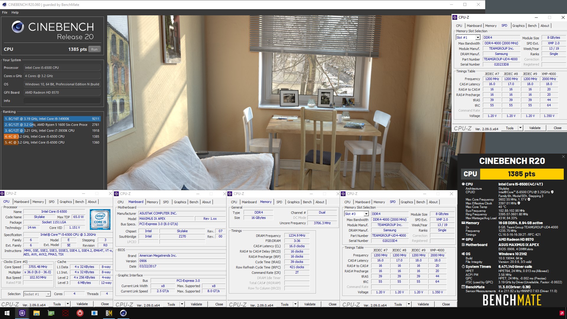The width and height of the screenshot is (567, 319).
Task: Open About tab in bottom-left CPU-Z window
Action: pyautogui.click(x=92, y=202)
